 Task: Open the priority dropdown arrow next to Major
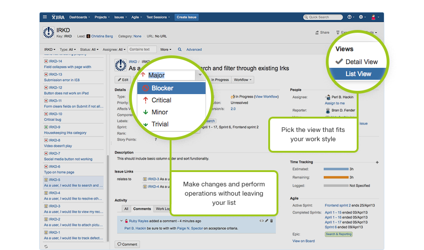click(200, 75)
